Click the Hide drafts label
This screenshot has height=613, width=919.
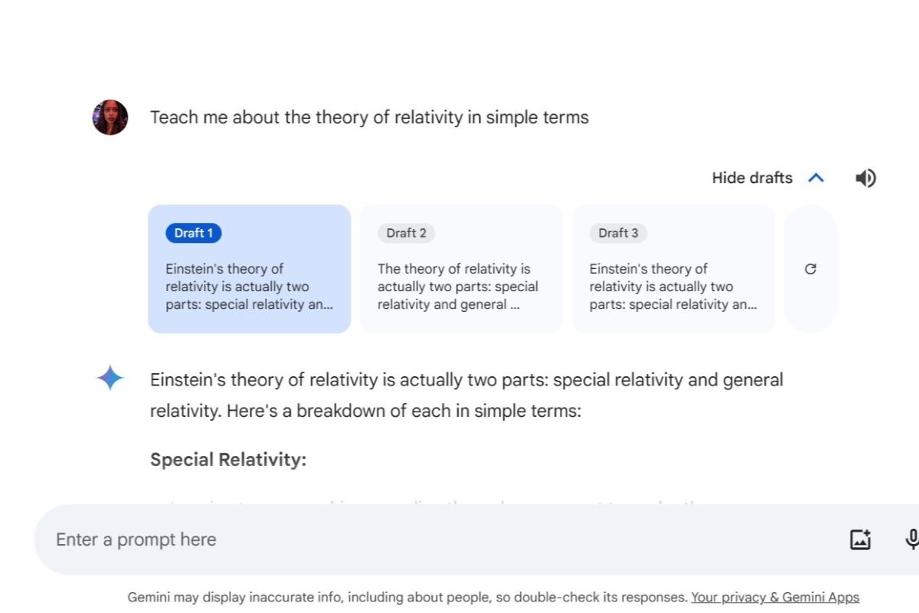(x=752, y=178)
